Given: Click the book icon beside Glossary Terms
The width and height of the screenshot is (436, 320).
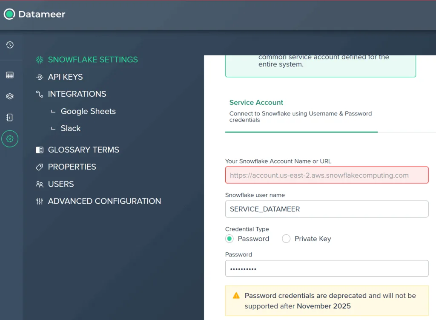Looking at the screenshot, I should click(40, 150).
